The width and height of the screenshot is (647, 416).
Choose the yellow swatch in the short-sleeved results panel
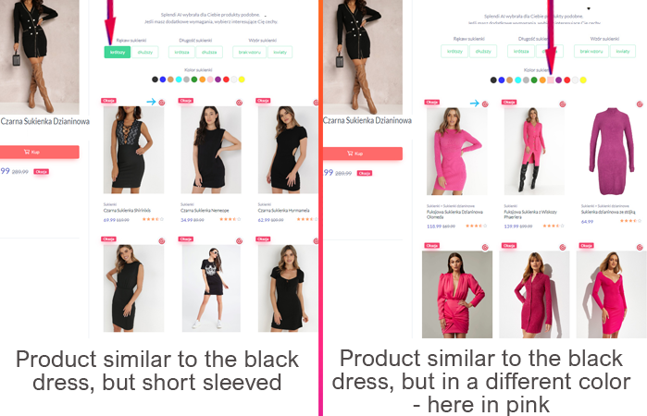point(242,80)
